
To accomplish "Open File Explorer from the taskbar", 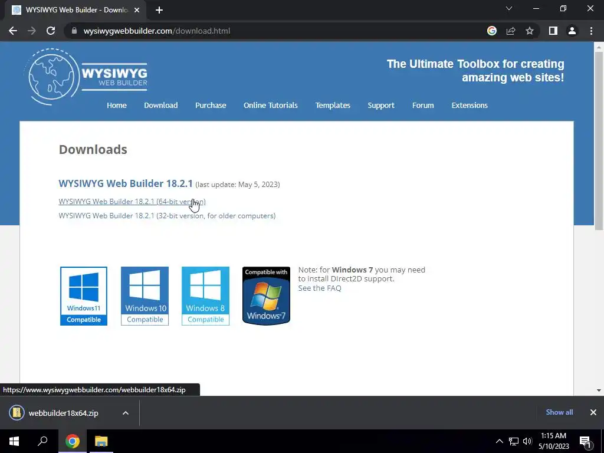I will click(x=101, y=441).
